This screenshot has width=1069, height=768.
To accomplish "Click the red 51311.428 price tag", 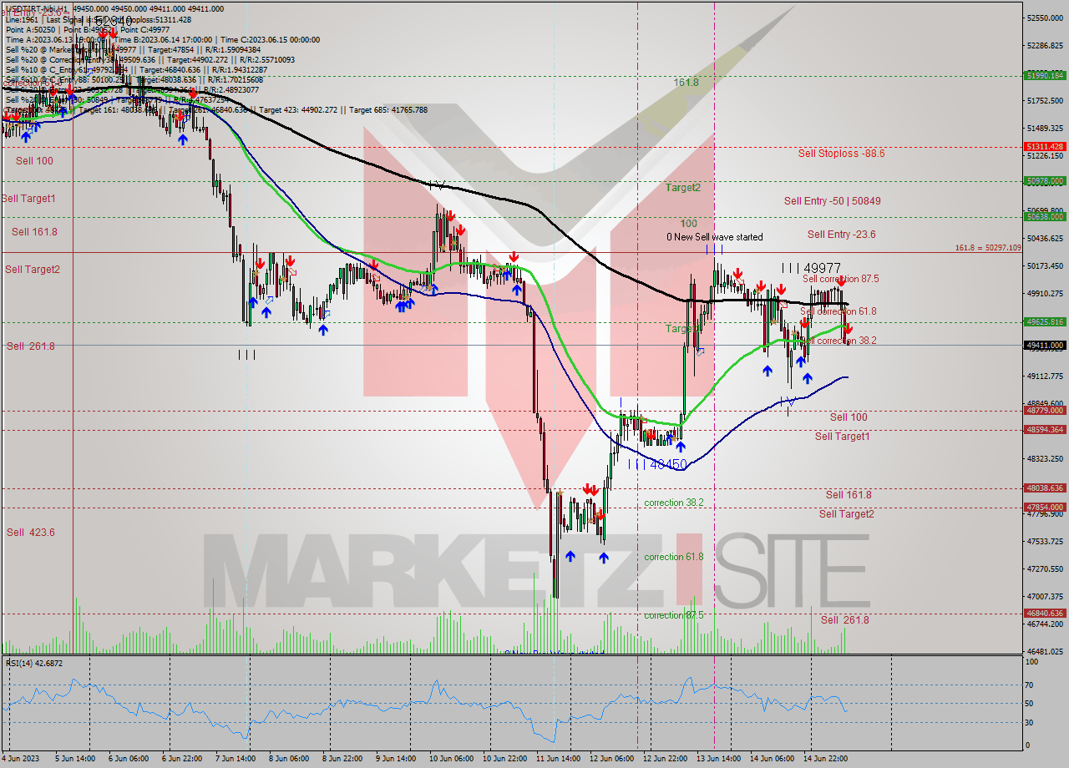I will pyautogui.click(x=1045, y=146).
